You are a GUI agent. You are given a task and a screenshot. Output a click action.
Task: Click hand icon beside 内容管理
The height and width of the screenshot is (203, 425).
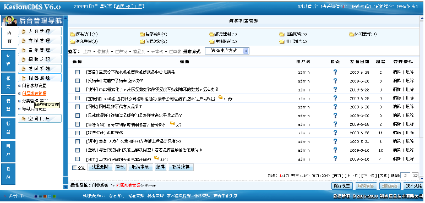click(24, 31)
